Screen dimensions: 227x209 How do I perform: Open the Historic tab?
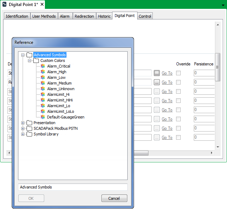104,16
